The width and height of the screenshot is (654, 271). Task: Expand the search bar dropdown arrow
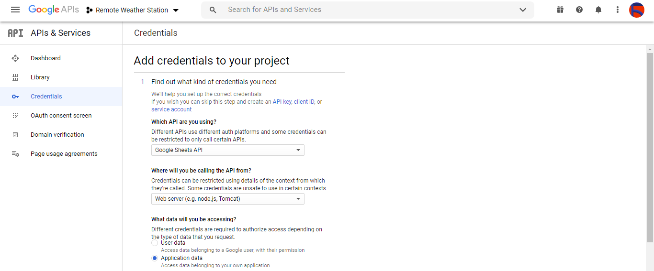tap(523, 10)
